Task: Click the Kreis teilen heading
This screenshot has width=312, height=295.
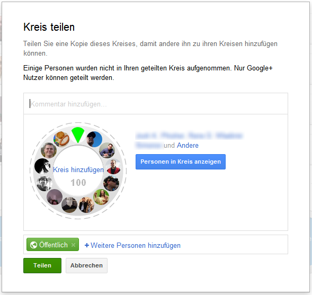Action: pyautogui.click(x=49, y=27)
